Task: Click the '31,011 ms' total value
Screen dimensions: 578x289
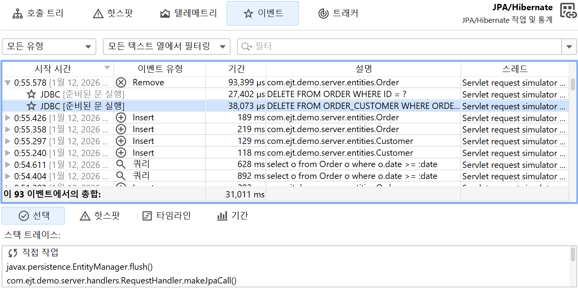Action: pos(245,194)
